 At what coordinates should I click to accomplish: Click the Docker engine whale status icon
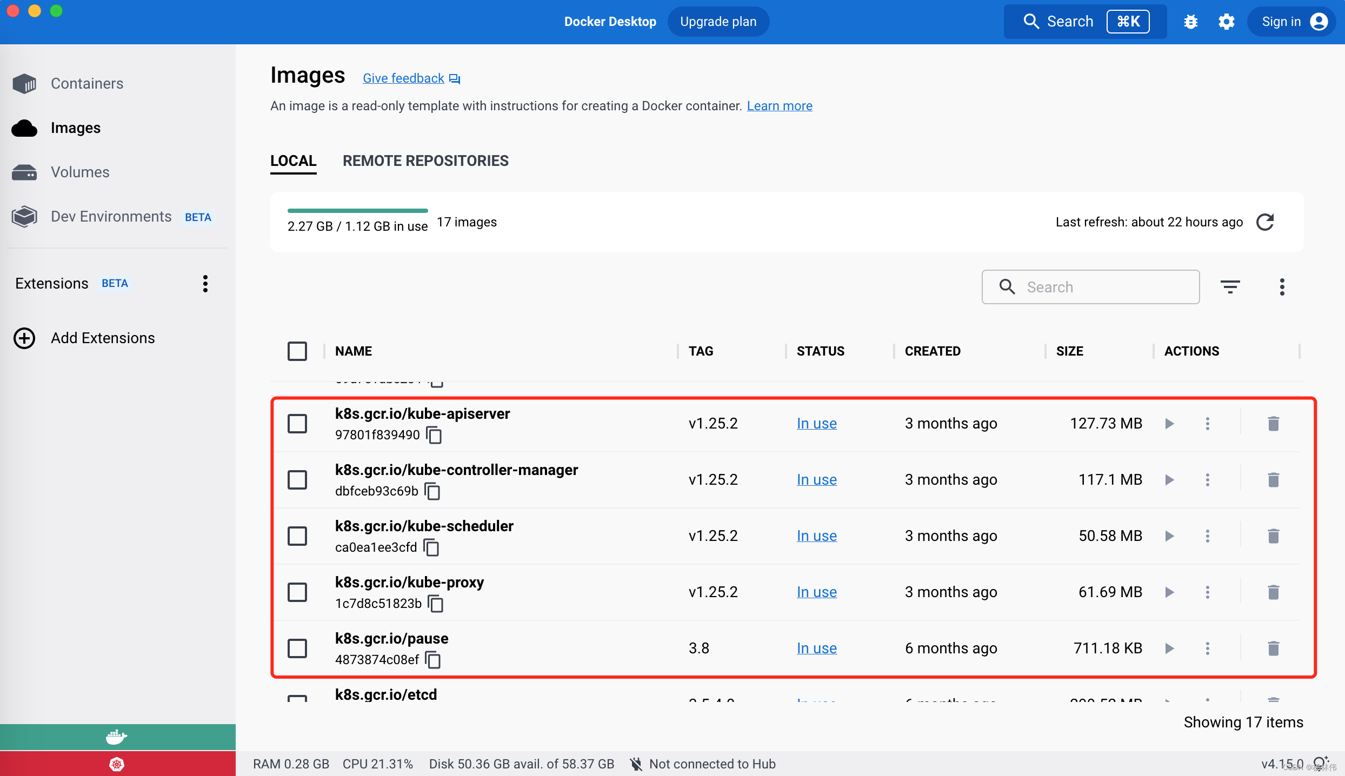[117, 737]
